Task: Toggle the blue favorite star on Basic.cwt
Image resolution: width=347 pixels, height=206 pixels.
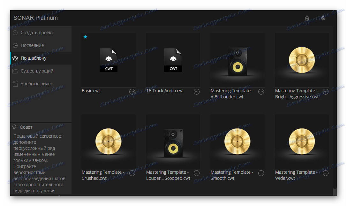Action: tap(86, 37)
